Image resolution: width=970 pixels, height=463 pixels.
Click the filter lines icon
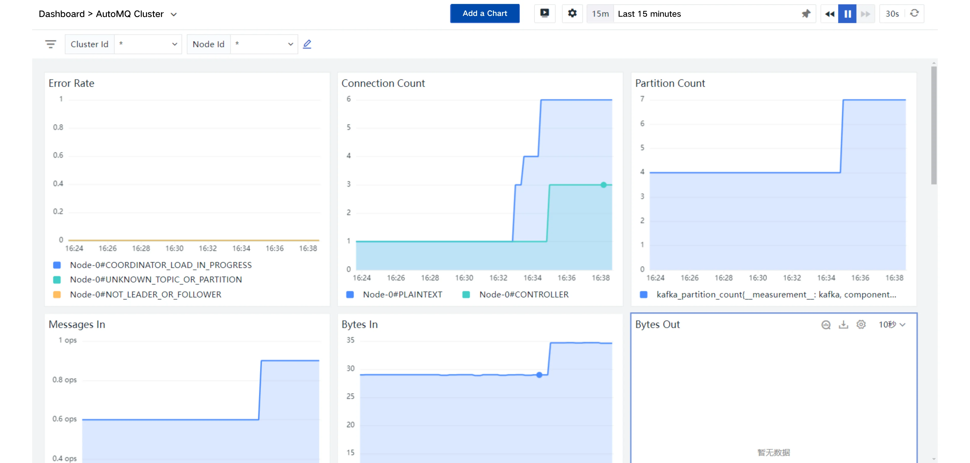pyautogui.click(x=50, y=44)
